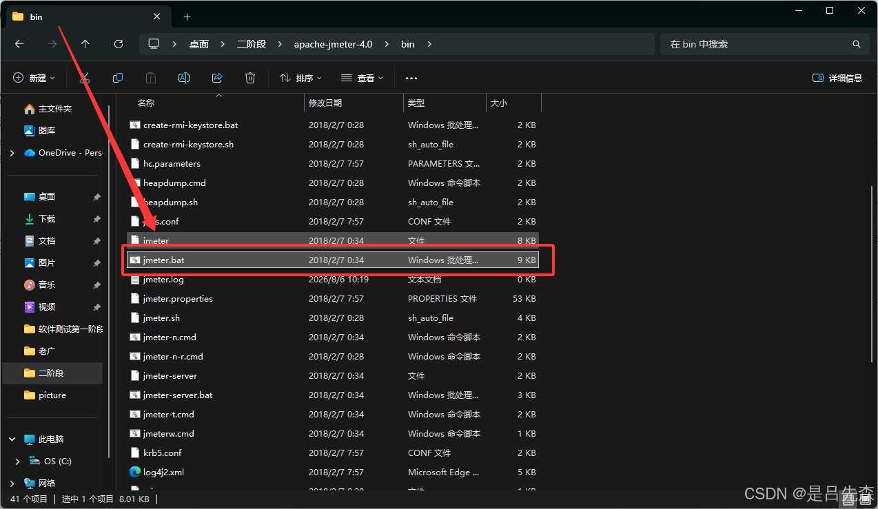
Task: Select jmeterw.cmd file
Action: coord(333,434)
